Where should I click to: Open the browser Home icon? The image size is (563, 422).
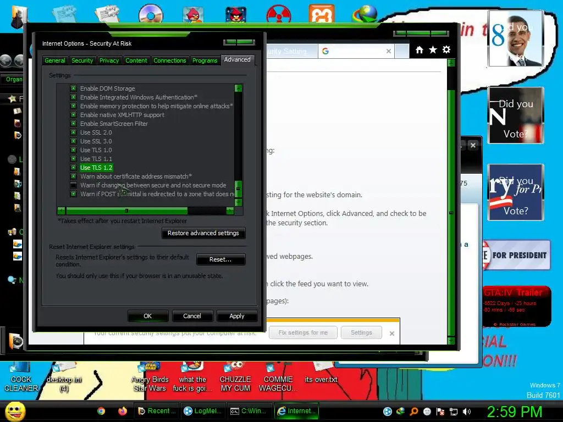point(419,50)
